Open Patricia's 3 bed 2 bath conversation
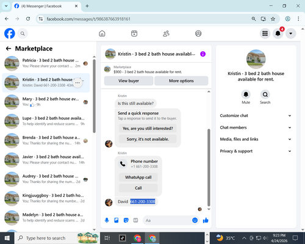The image size is (305, 244). (x=46, y=63)
